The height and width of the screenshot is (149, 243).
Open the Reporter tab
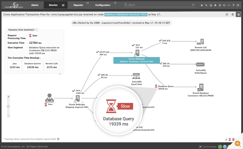[78, 5]
